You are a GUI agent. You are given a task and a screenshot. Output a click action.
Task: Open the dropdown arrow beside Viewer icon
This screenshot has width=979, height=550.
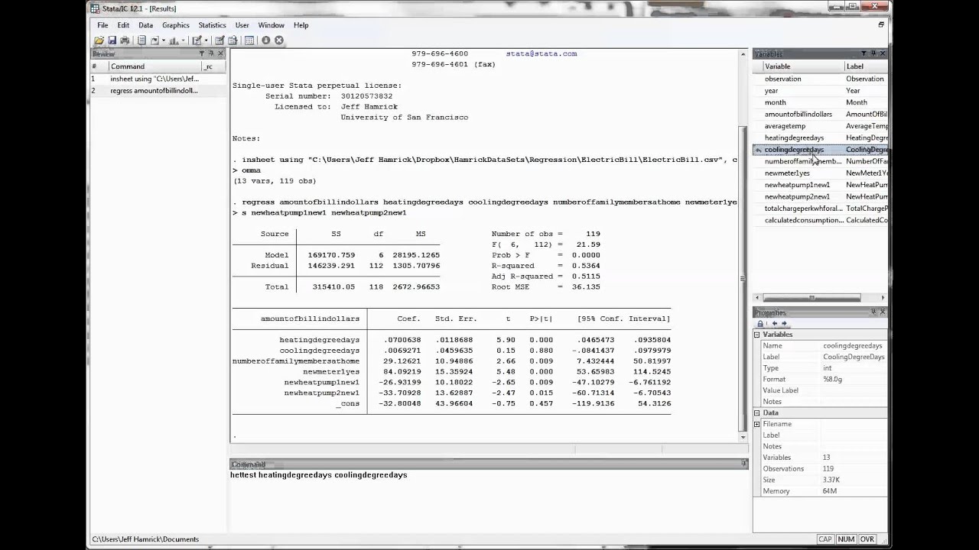pos(163,40)
